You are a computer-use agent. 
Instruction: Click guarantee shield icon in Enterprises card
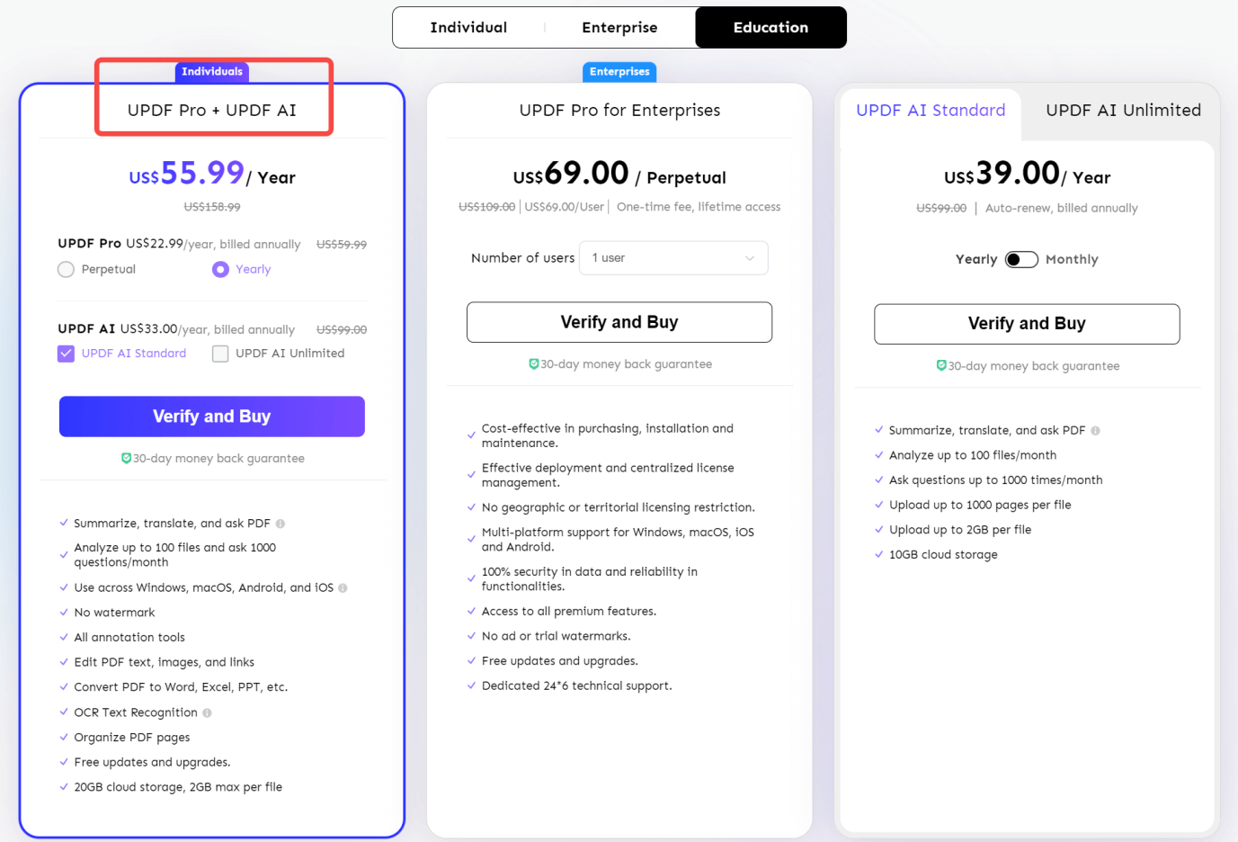(x=533, y=364)
